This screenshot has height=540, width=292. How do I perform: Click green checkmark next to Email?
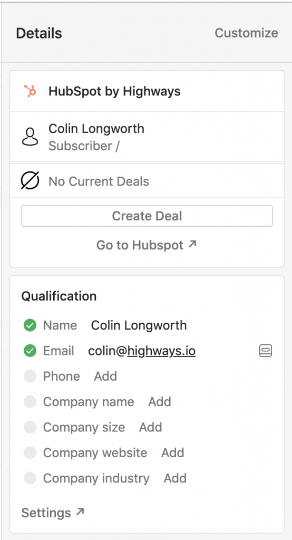point(30,351)
